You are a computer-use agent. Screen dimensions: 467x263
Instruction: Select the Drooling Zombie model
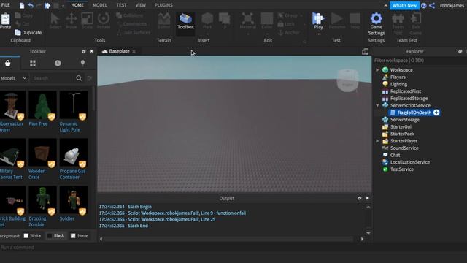(42, 200)
